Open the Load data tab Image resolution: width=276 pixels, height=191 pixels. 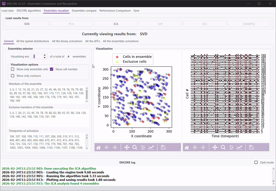[x=7, y=11]
